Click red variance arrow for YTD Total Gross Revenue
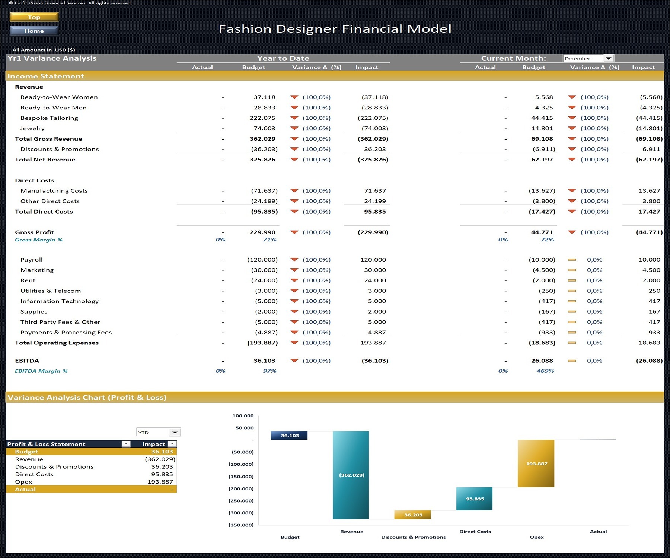 [294, 139]
